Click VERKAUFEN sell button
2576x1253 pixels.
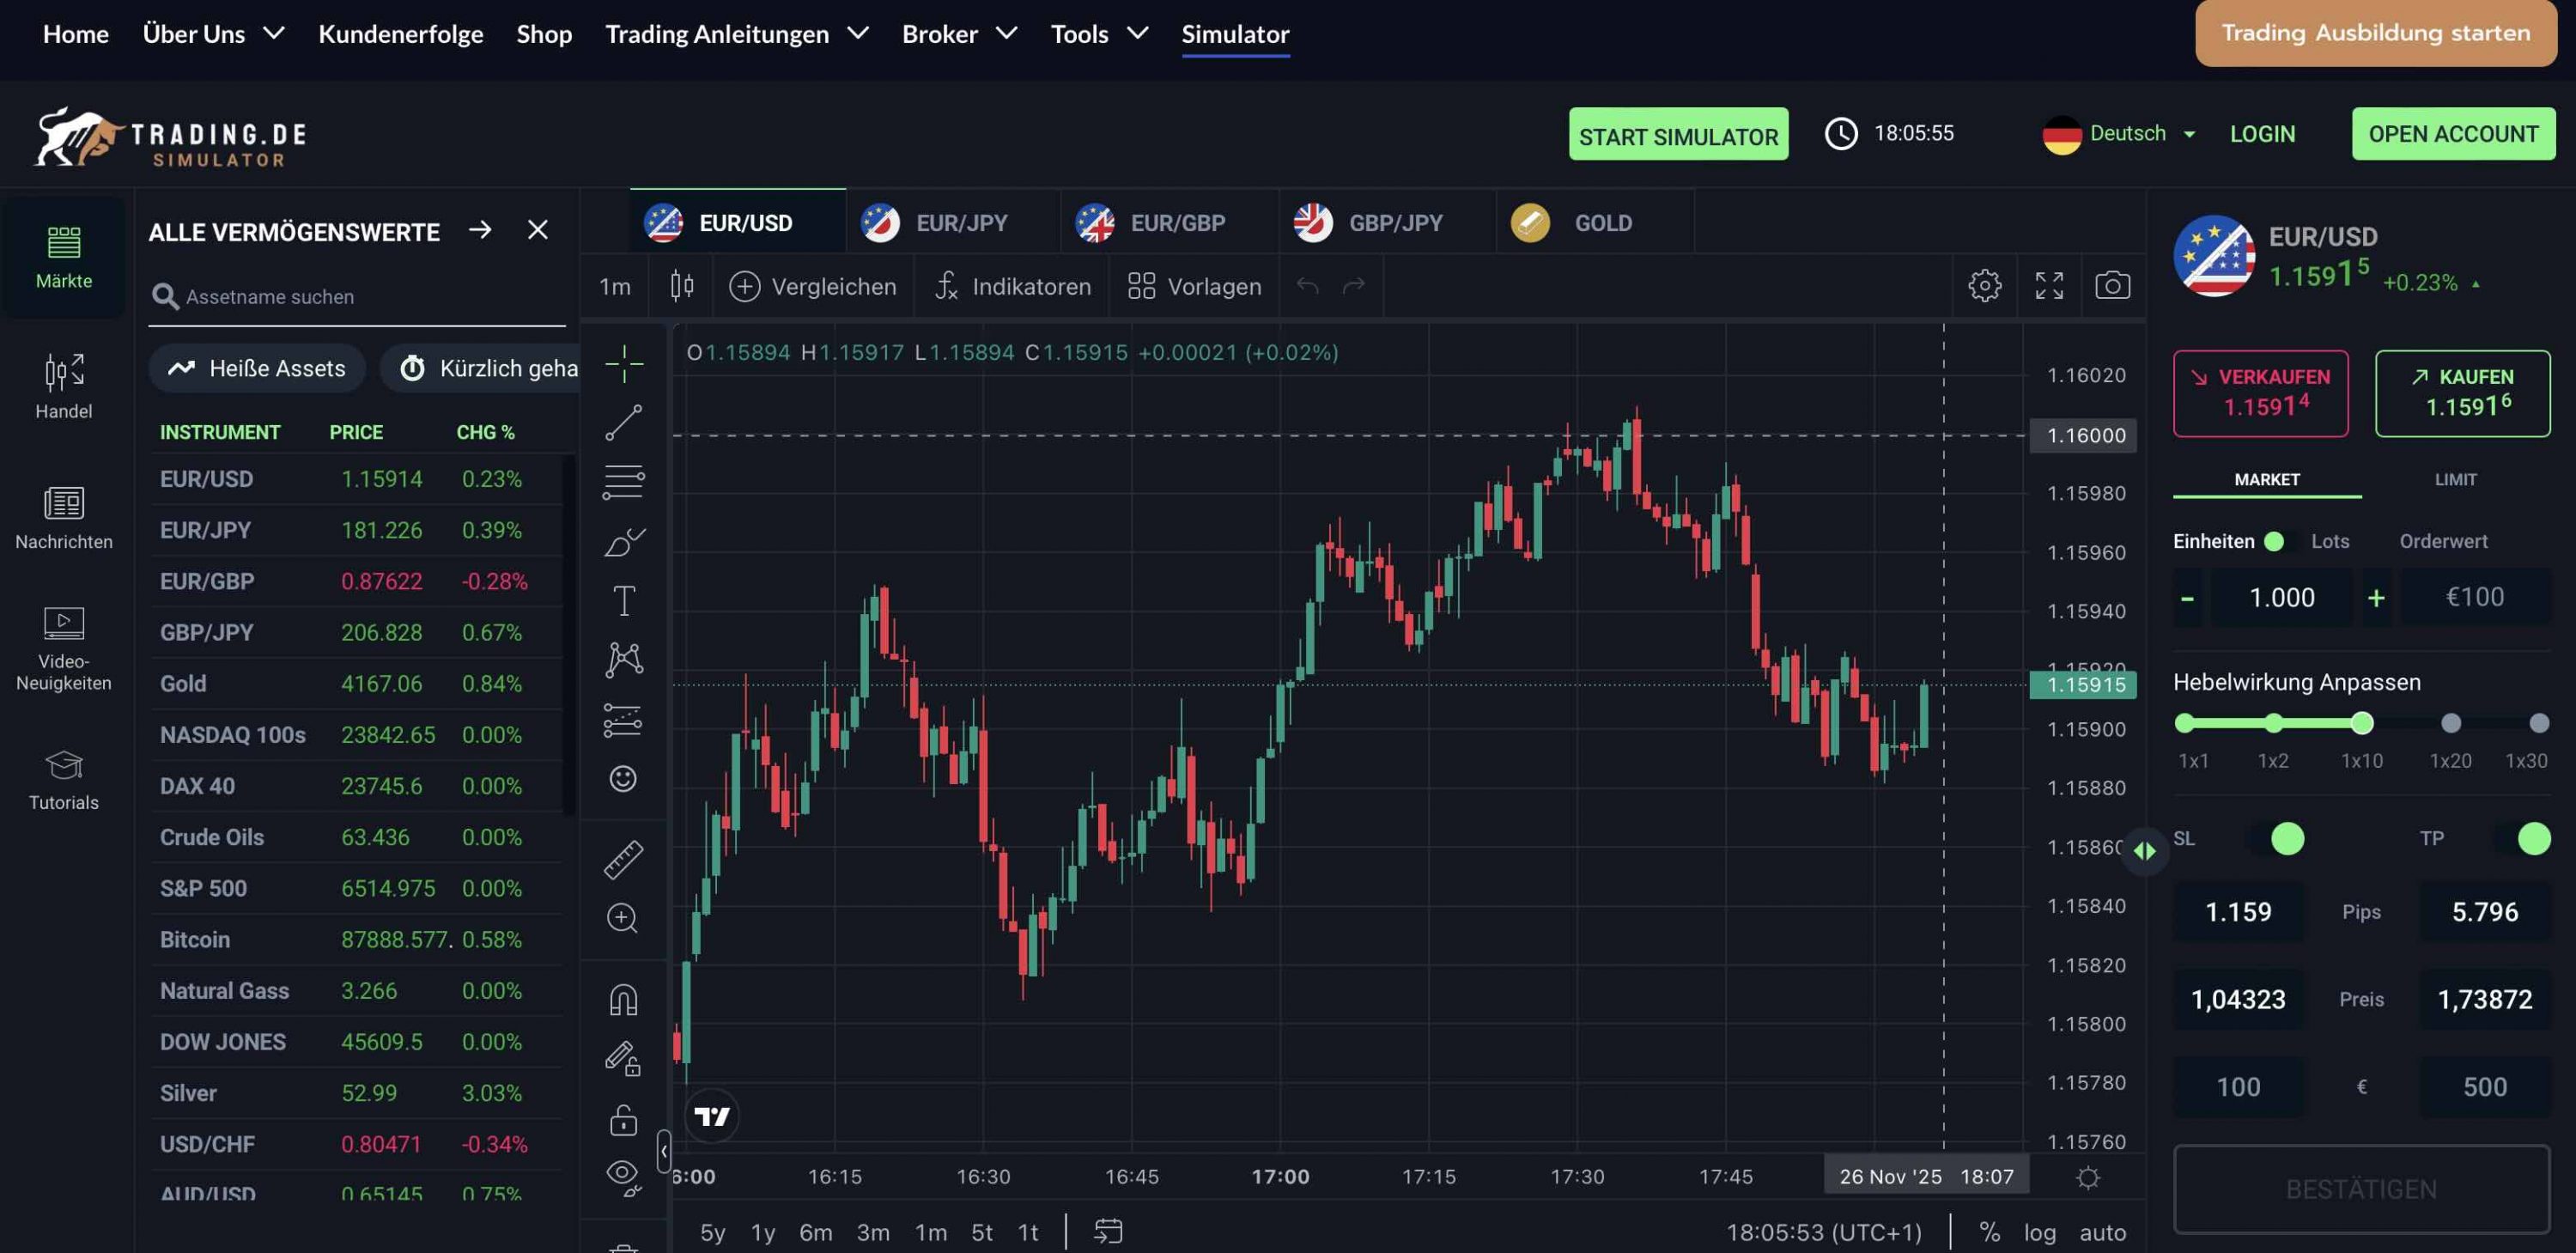pyautogui.click(x=2260, y=393)
